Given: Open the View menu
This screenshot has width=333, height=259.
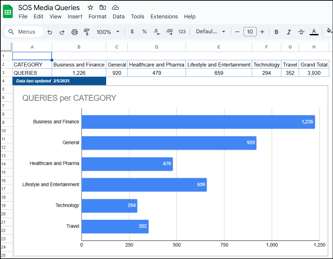Looking at the screenshot, I should coord(55,17).
